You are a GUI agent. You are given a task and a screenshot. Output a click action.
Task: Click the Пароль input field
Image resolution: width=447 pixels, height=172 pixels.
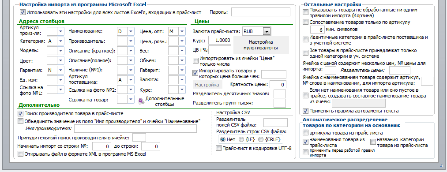pyautogui.click(x=260, y=12)
